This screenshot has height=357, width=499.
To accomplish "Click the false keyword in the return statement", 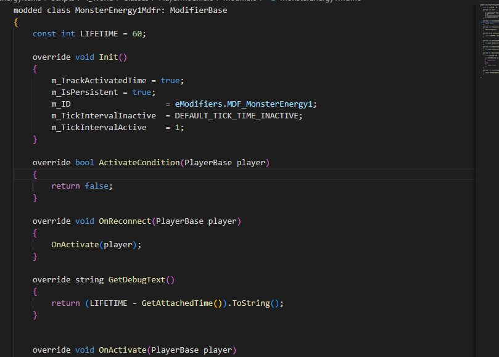I will click(96, 186).
